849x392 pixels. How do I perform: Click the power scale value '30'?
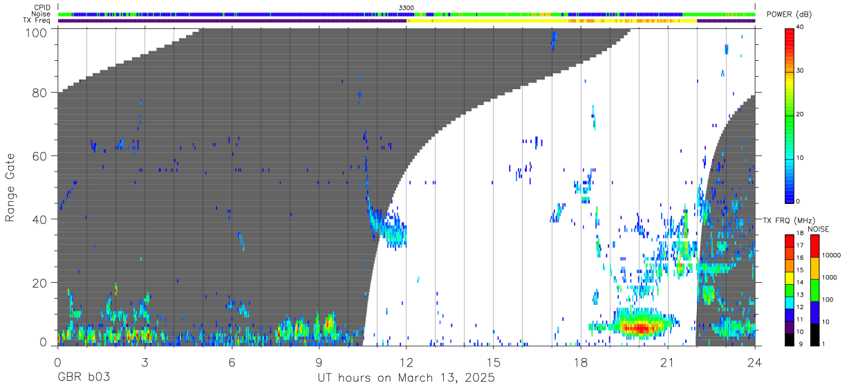[801, 71]
